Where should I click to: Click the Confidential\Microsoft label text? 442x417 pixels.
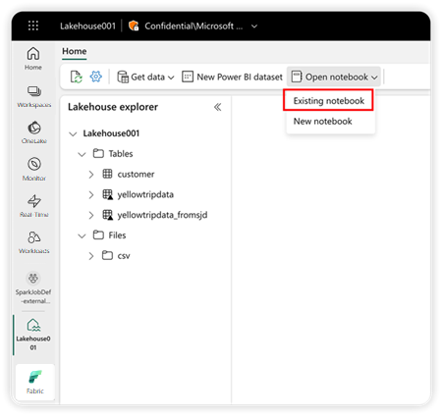[193, 26]
